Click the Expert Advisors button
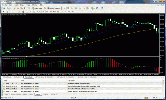 click(54, 8)
